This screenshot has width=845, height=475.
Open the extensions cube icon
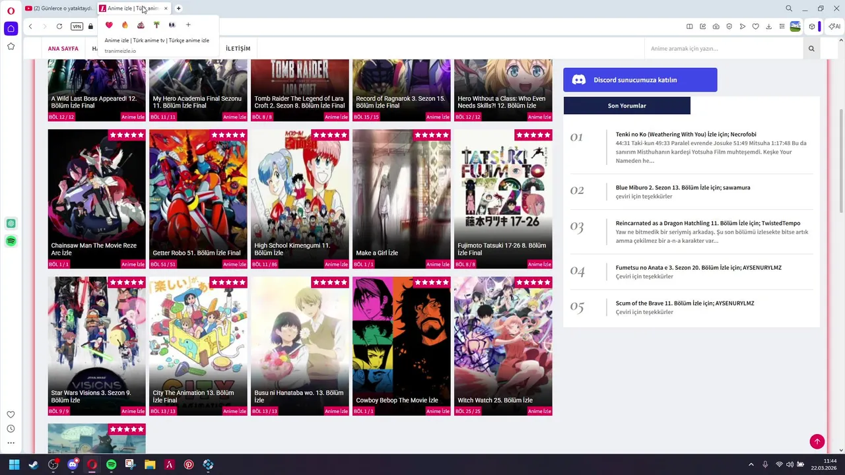tap(812, 26)
